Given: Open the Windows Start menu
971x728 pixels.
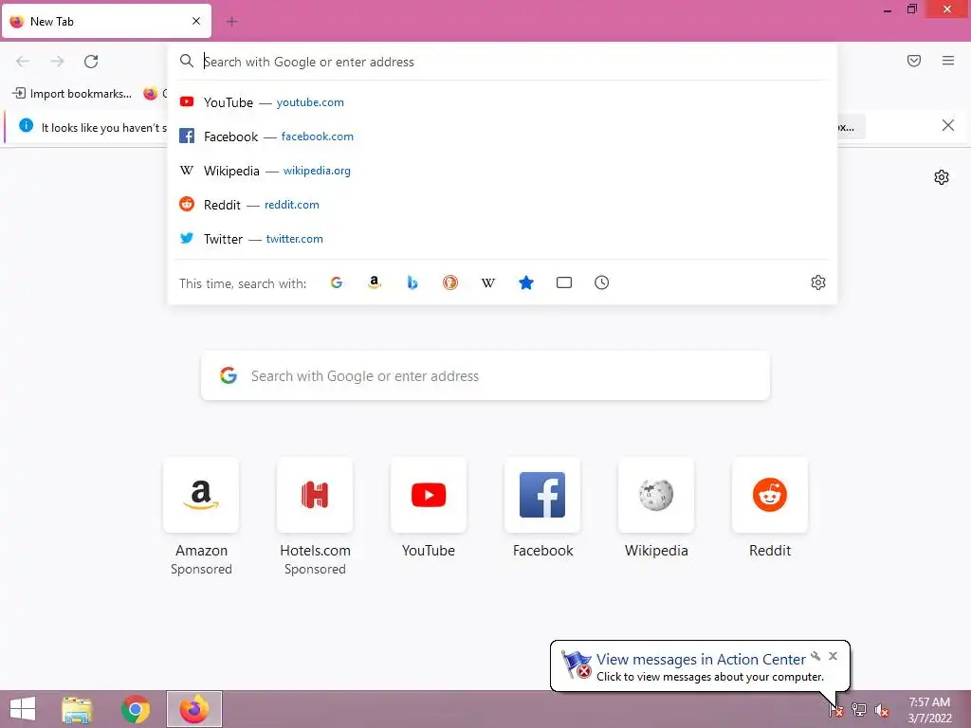Looking at the screenshot, I should click(23, 709).
